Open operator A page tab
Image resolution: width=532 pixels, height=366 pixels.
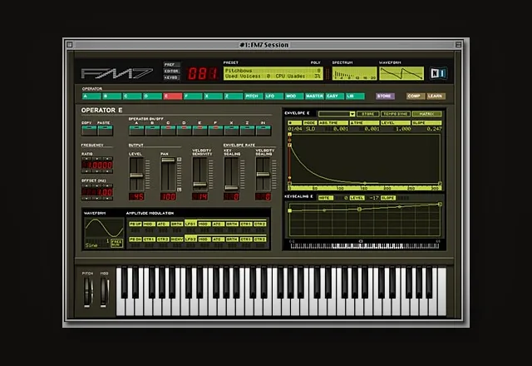91,96
